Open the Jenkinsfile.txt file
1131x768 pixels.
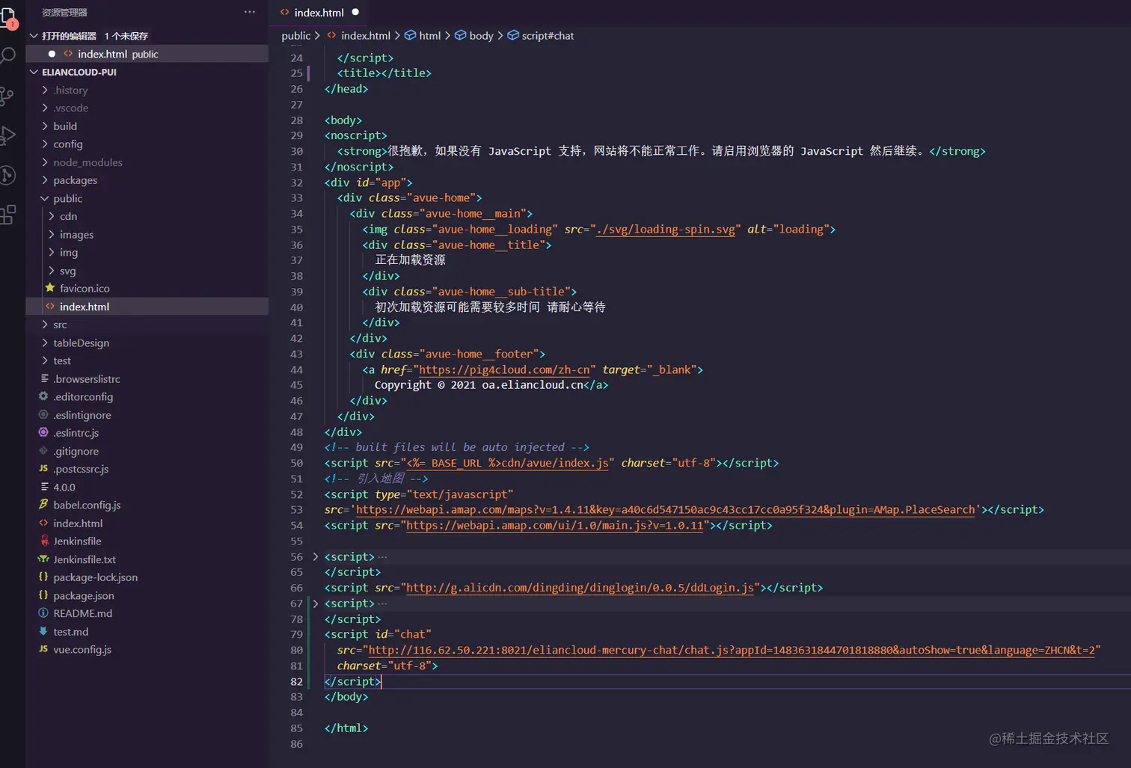pyautogui.click(x=85, y=559)
